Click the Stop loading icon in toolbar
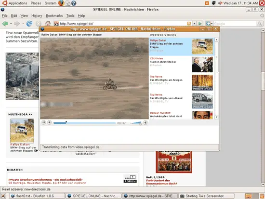265x199 pixels. (x=39, y=24)
